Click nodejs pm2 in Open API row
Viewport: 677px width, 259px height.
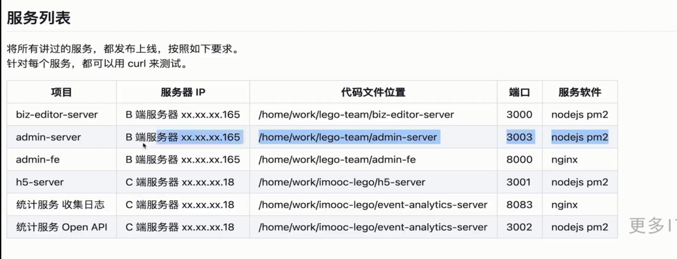(x=580, y=227)
